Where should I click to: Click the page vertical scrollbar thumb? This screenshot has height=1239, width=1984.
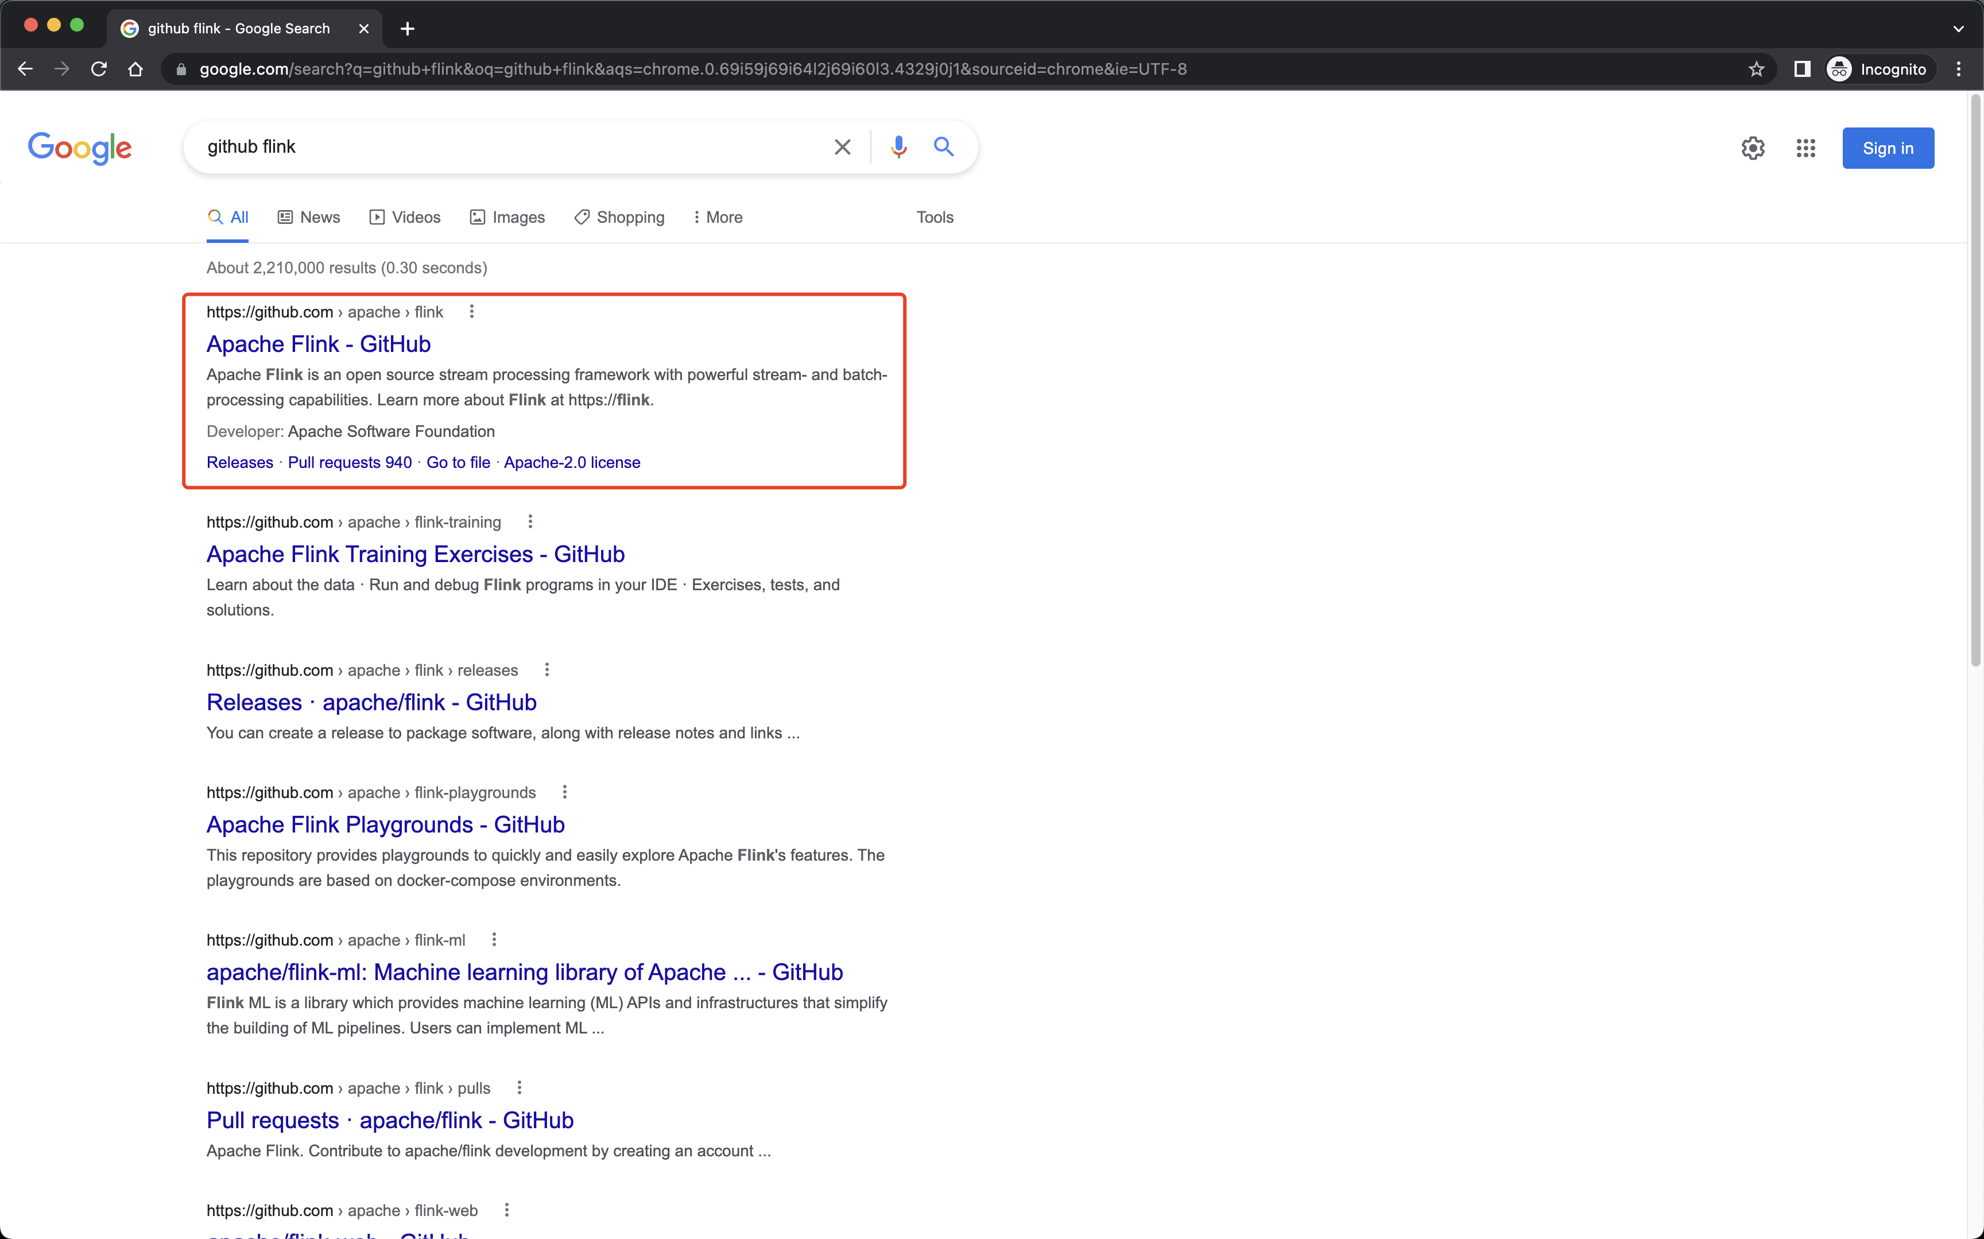point(1976,381)
